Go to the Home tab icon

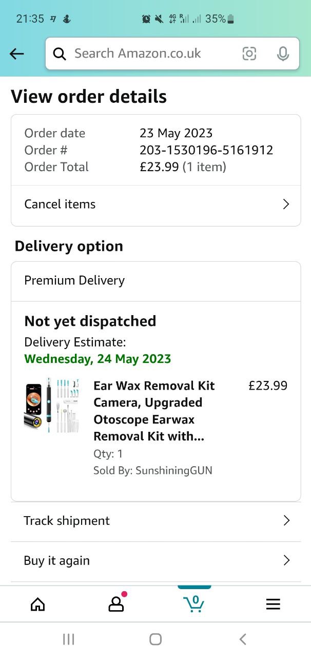pos(38,605)
